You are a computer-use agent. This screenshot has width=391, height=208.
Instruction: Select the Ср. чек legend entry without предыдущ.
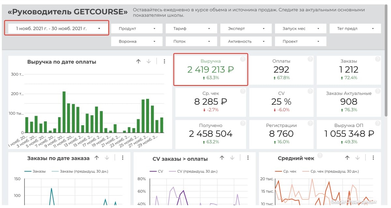(x=286, y=171)
